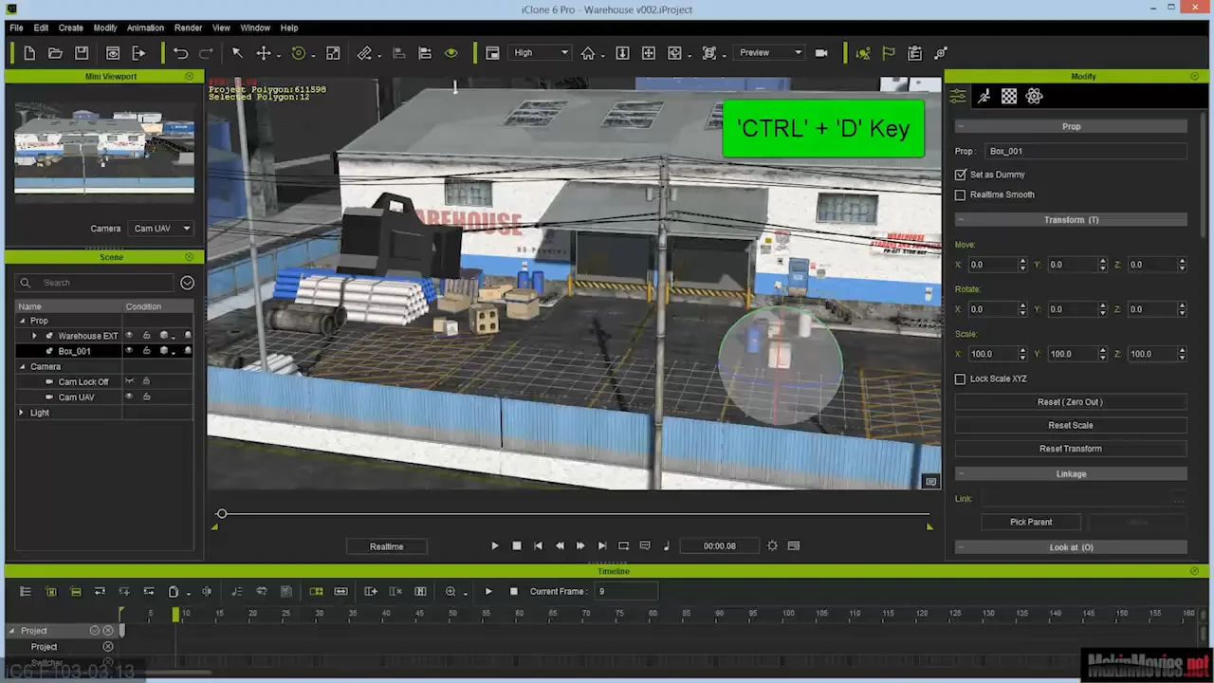Click the green flag icon in the toolbar
This screenshot has width=1214, height=683.
[889, 53]
